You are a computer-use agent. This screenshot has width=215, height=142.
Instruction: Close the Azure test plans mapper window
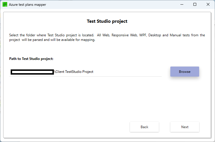click(208, 4)
